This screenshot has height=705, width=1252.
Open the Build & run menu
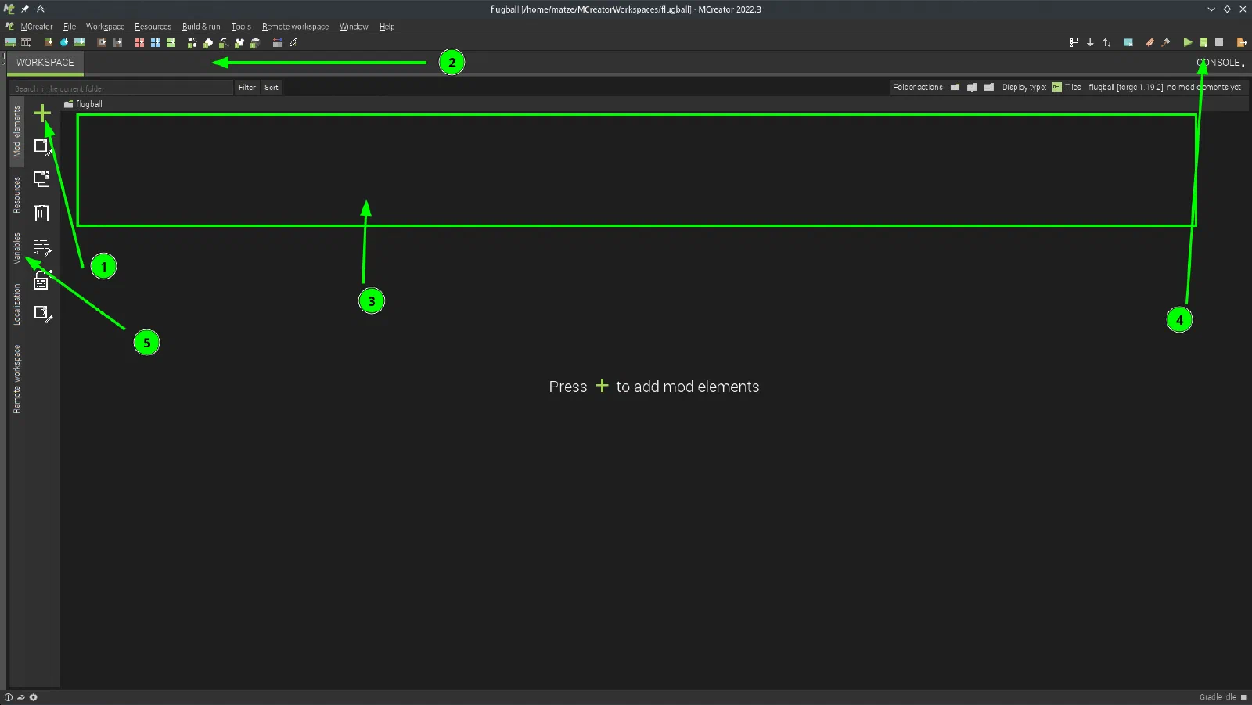point(201,27)
